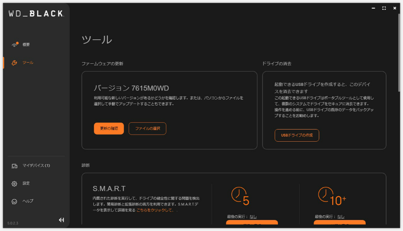Choose firmware file via ファイルの選択
This screenshot has height=231, width=403.
pos(148,128)
